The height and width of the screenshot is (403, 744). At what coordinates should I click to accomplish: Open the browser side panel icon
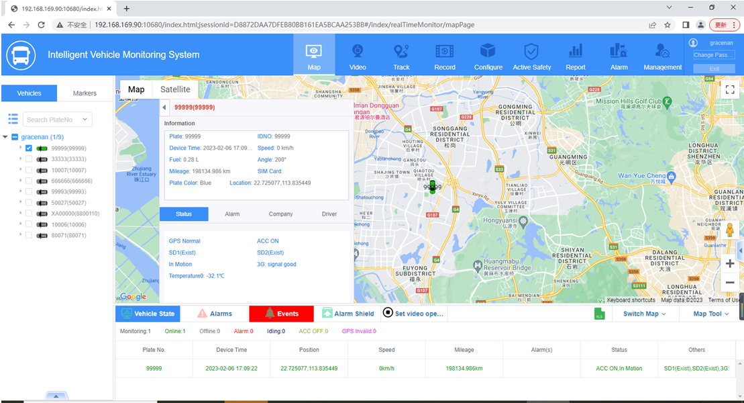pyautogui.click(x=686, y=25)
